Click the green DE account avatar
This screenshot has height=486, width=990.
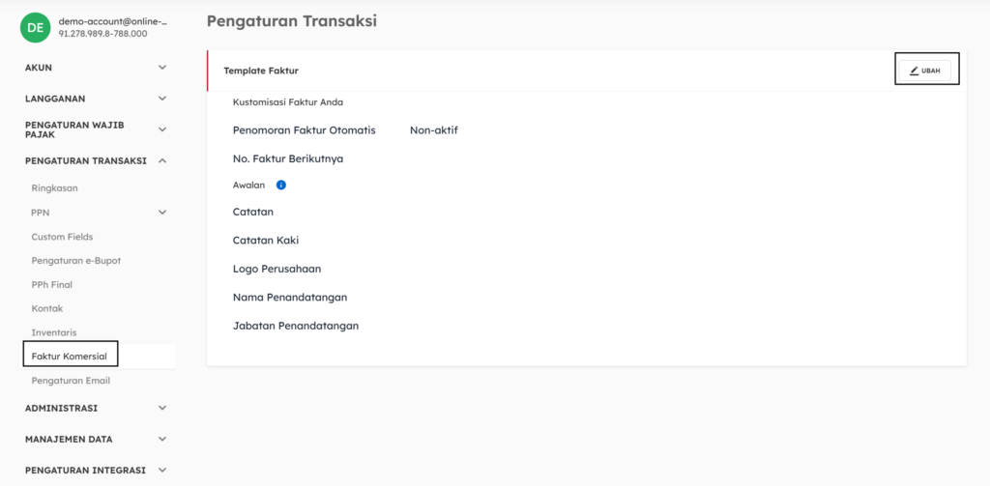coord(34,27)
